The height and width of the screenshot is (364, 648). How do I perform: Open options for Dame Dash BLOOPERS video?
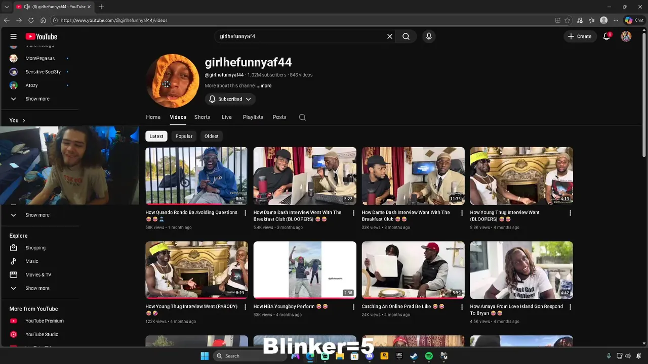pyautogui.click(x=353, y=213)
